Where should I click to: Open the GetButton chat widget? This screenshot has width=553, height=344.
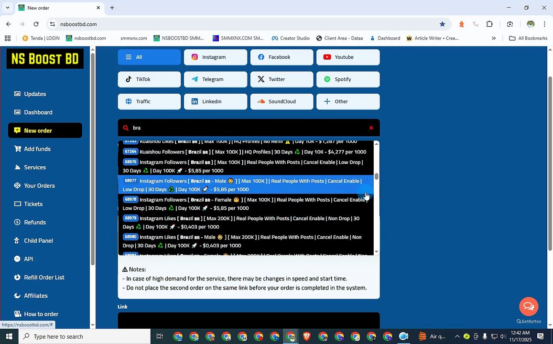point(529,306)
